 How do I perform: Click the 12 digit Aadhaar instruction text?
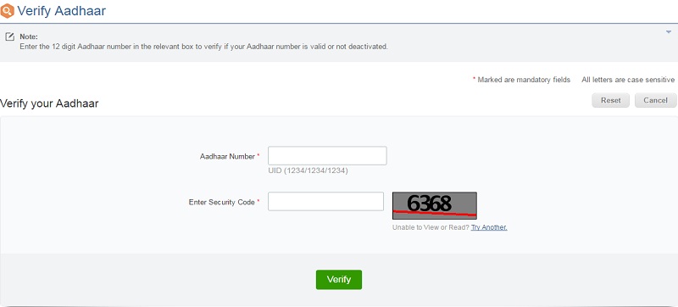203,47
